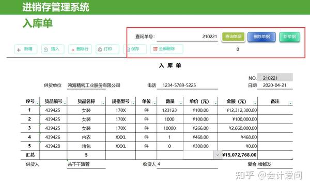Screen dimensions: 310x188
Task: Click the 新增 (add) button
Action: coord(26,49)
